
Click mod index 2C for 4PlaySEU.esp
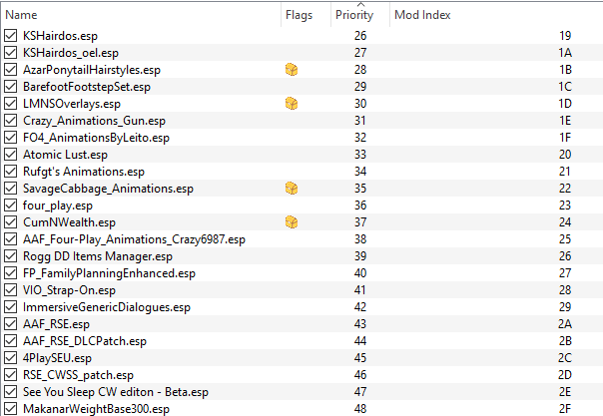click(565, 358)
